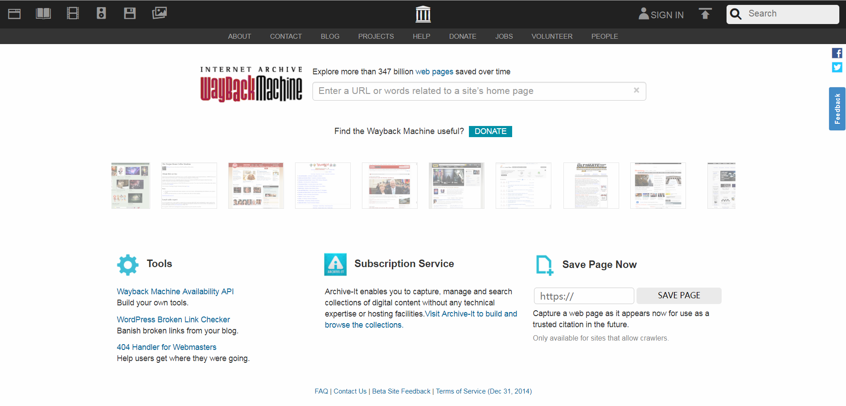Screen dimensions: 846x406
Task: Open the Software floppy disk icon
Action: [x=130, y=13]
